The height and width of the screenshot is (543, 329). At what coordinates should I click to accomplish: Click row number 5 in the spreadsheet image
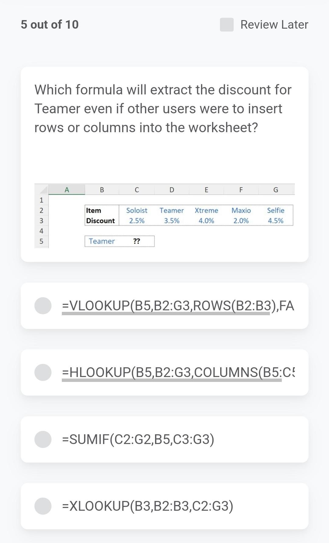tap(41, 241)
